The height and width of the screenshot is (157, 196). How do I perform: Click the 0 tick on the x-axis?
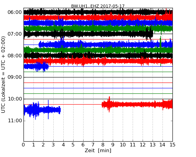[x=24, y=145]
